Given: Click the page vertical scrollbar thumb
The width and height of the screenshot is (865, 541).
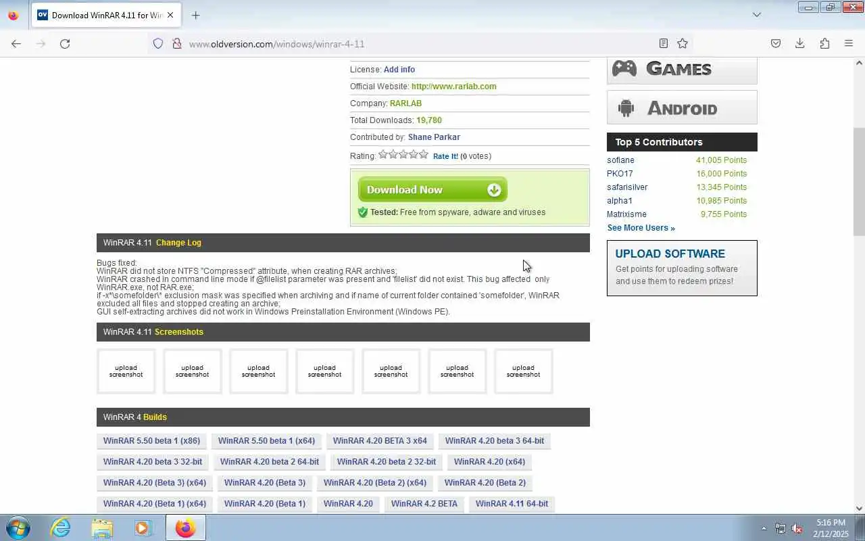Looking at the screenshot, I should 859,181.
